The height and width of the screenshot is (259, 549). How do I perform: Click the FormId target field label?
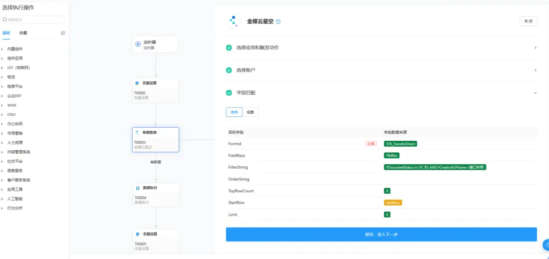tap(234, 144)
